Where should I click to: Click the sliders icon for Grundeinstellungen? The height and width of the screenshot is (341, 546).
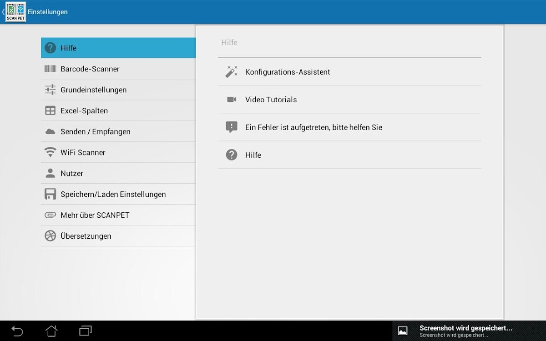click(50, 90)
